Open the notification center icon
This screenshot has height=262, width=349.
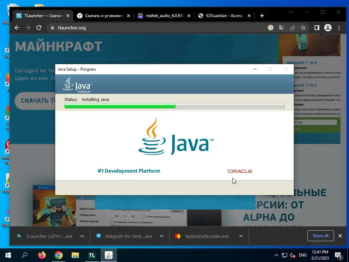point(338,256)
